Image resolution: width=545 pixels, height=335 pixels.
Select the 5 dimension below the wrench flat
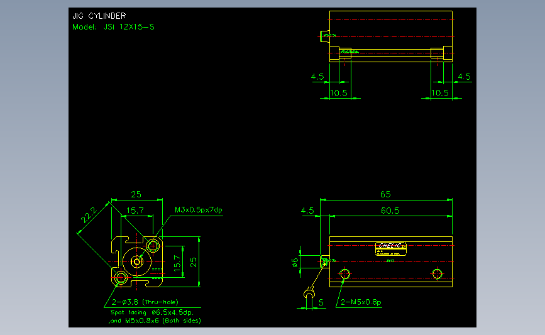pos(321,302)
